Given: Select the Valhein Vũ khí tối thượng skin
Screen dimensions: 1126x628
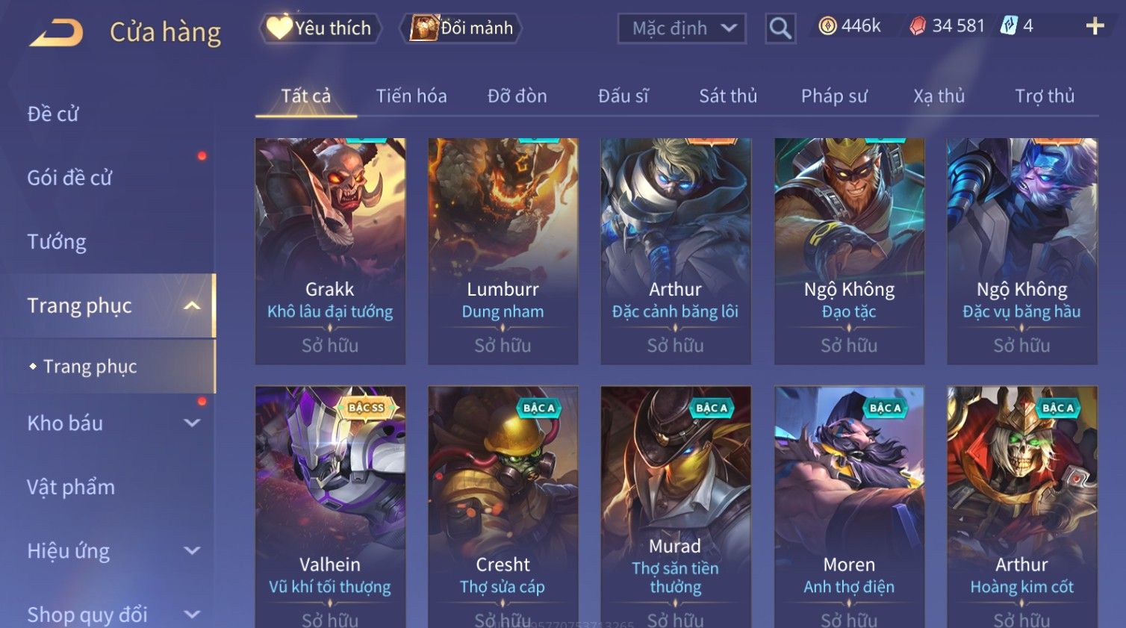Looking at the screenshot, I should coord(330,507).
